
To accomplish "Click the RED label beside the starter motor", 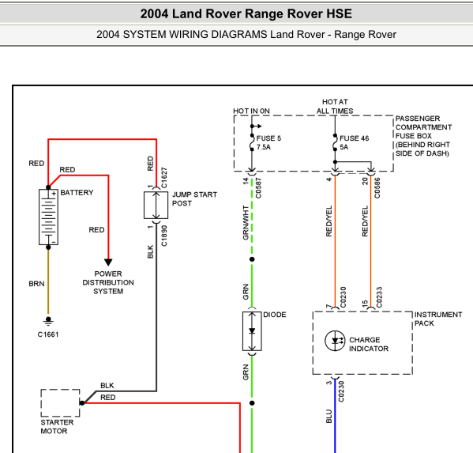I will pos(107,397).
